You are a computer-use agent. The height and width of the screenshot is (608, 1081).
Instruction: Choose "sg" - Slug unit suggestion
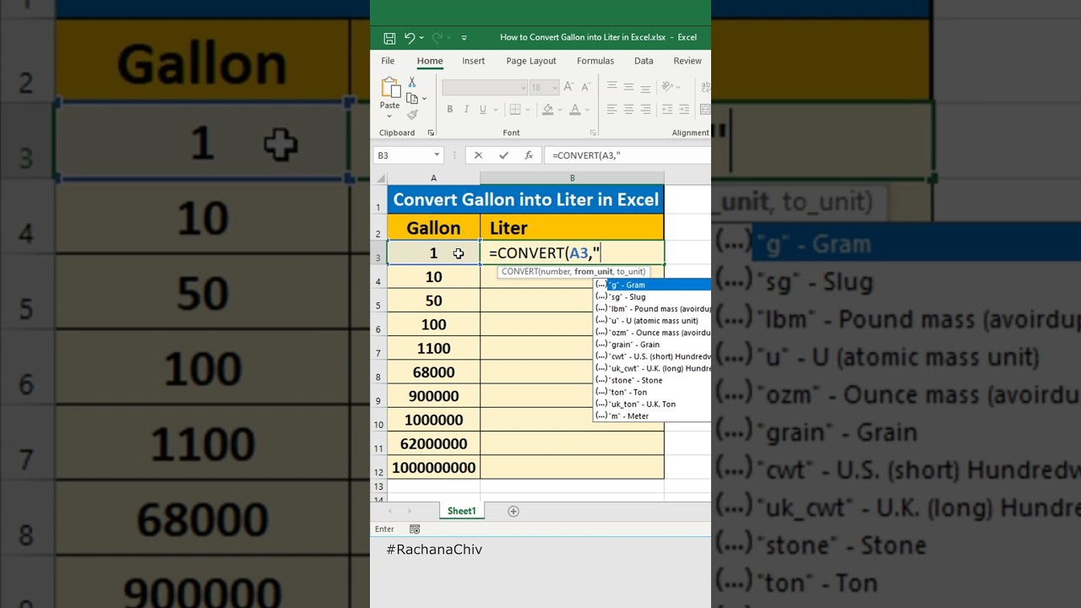point(653,296)
